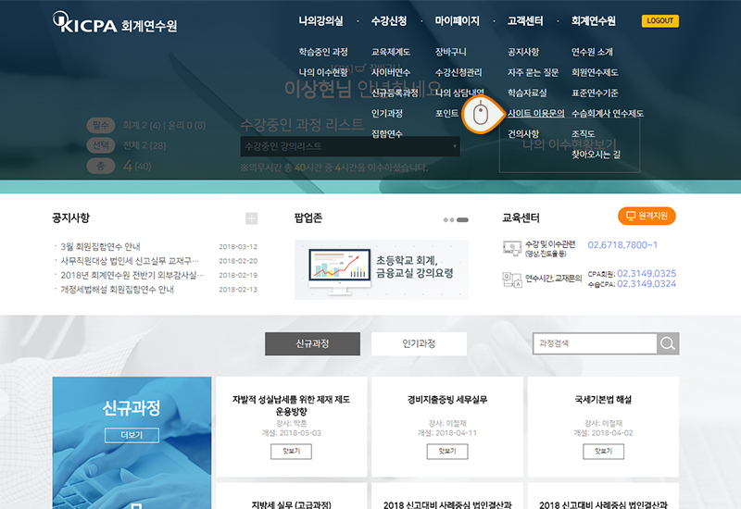
Task: Open the 고객센터 menu
Action: pyautogui.click(x=525, y=20)
